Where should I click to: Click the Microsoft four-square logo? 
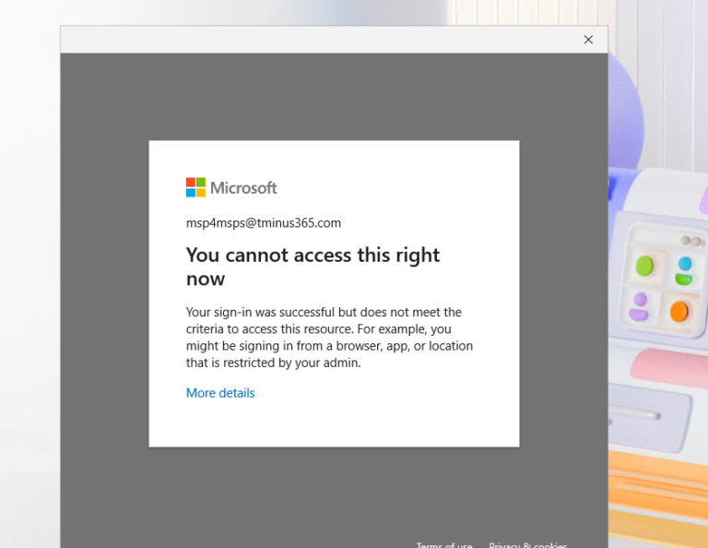[195, 187]
